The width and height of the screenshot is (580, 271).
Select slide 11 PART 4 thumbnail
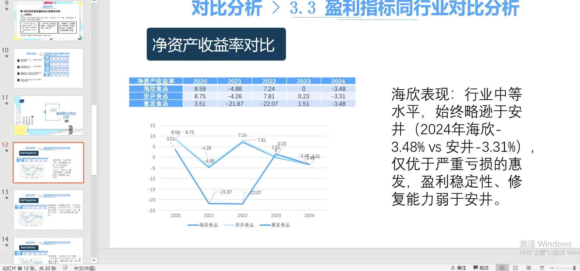tap(48, 115)
